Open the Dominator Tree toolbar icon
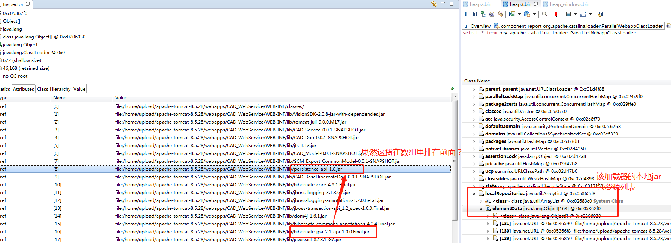Viewport: 671px width, 243px height. [x=483, y=14]
